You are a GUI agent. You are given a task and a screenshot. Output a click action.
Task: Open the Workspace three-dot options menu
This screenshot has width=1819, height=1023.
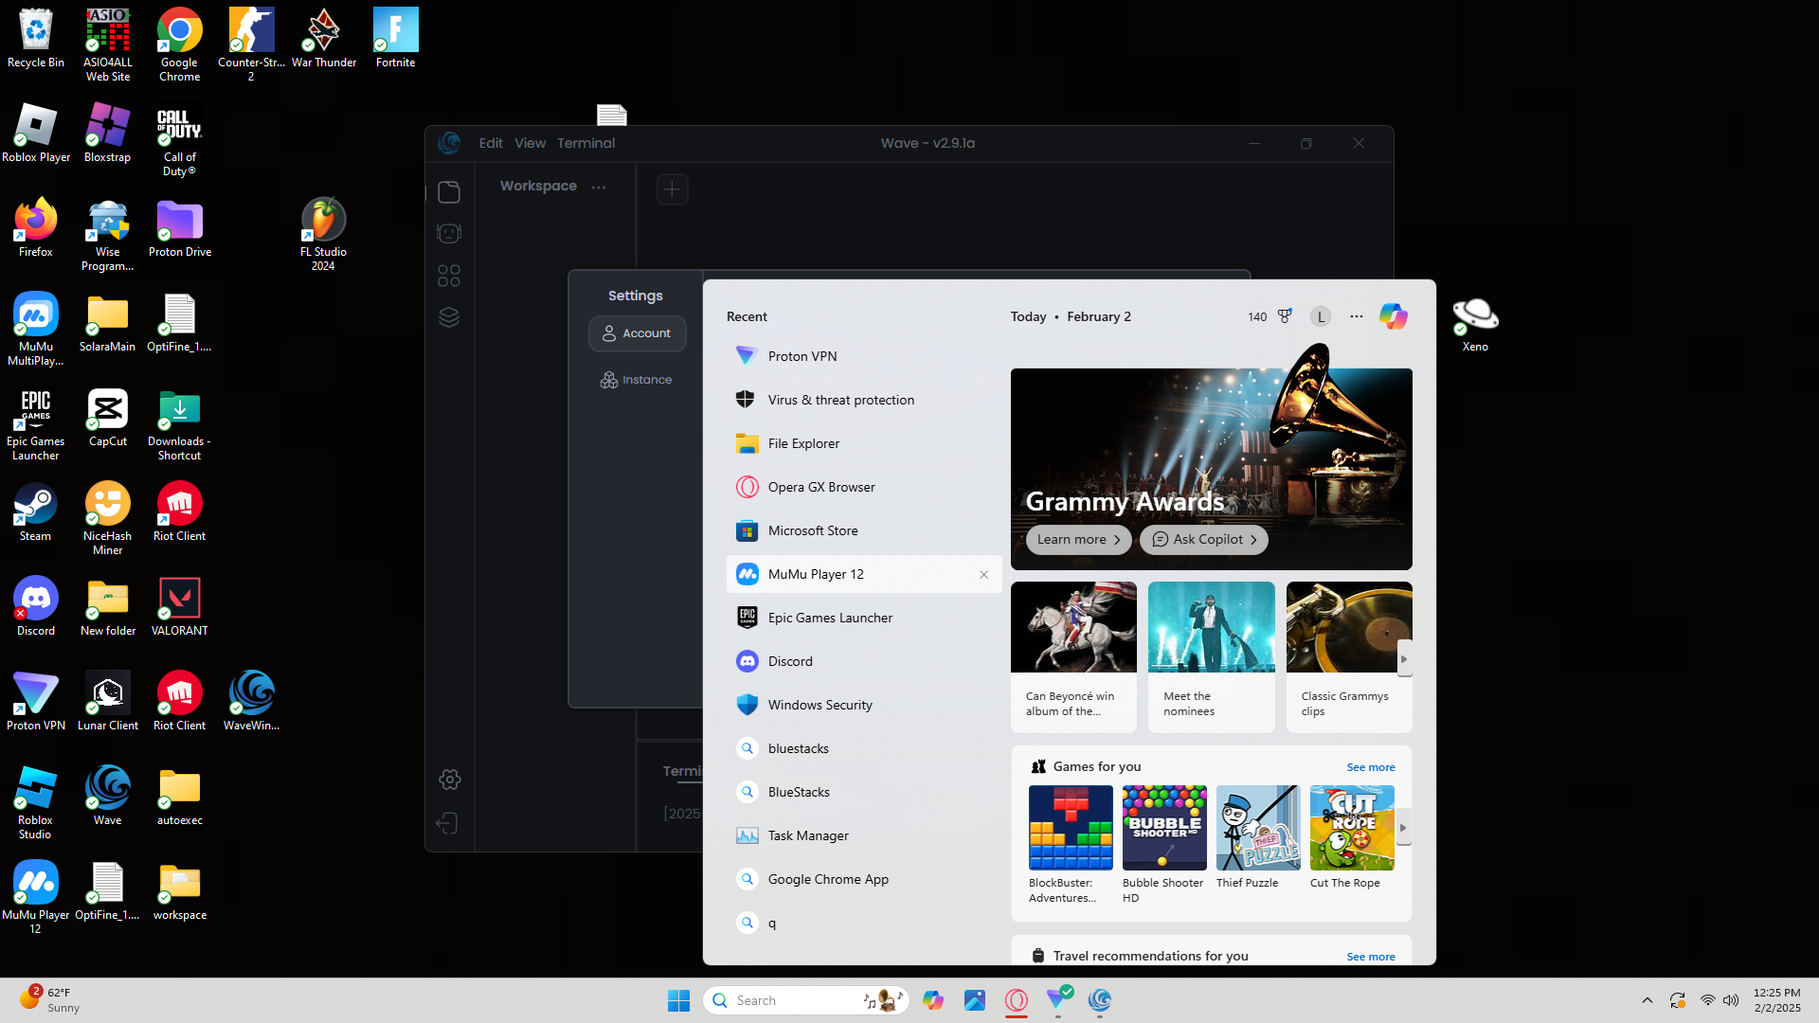(599, 188)
